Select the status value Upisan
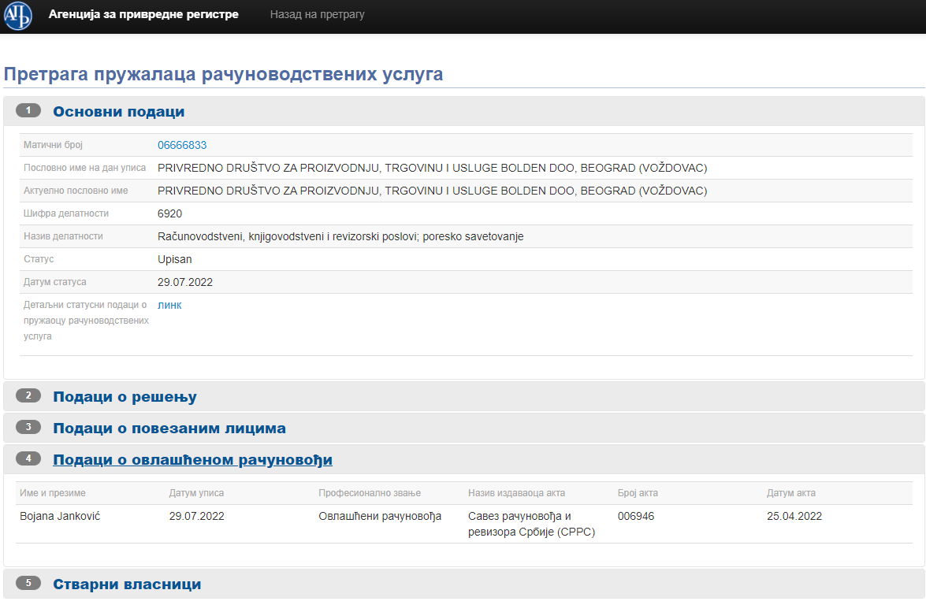This screenshot has width=926, height=601. (x=175, y=260)
